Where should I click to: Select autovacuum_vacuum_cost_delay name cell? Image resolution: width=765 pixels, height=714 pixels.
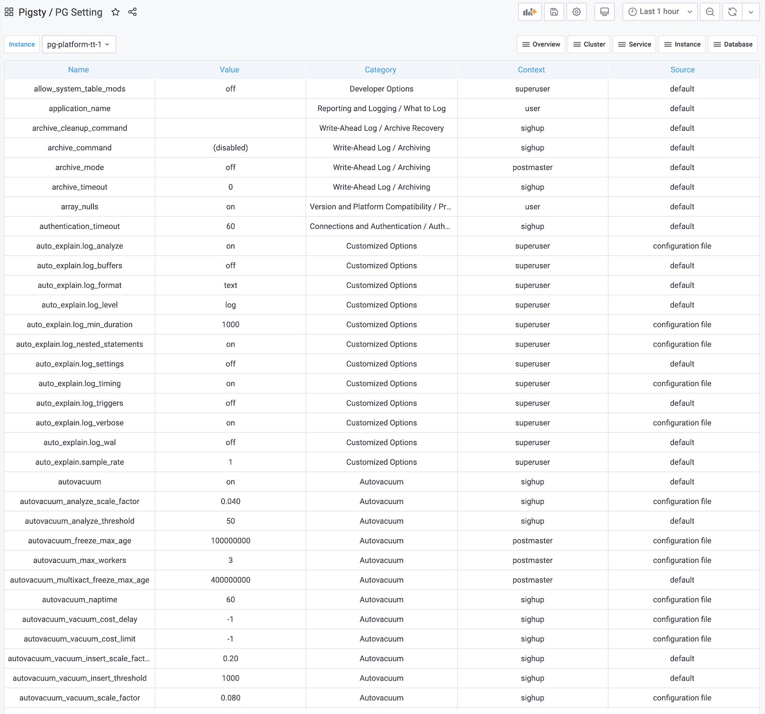[79, 619]
